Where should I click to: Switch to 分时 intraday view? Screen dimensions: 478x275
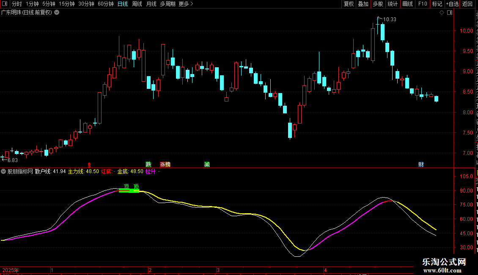pos(17,4)
